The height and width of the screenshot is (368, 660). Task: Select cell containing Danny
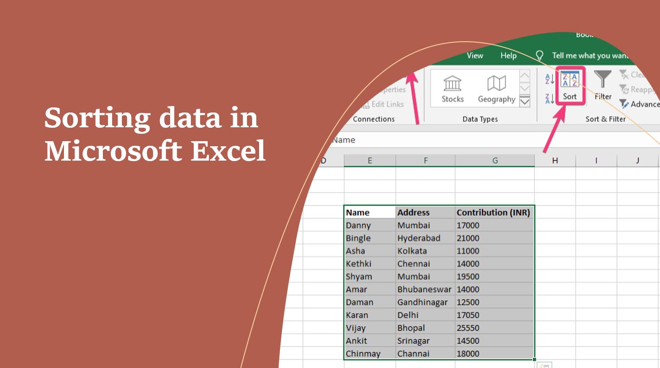359,225
